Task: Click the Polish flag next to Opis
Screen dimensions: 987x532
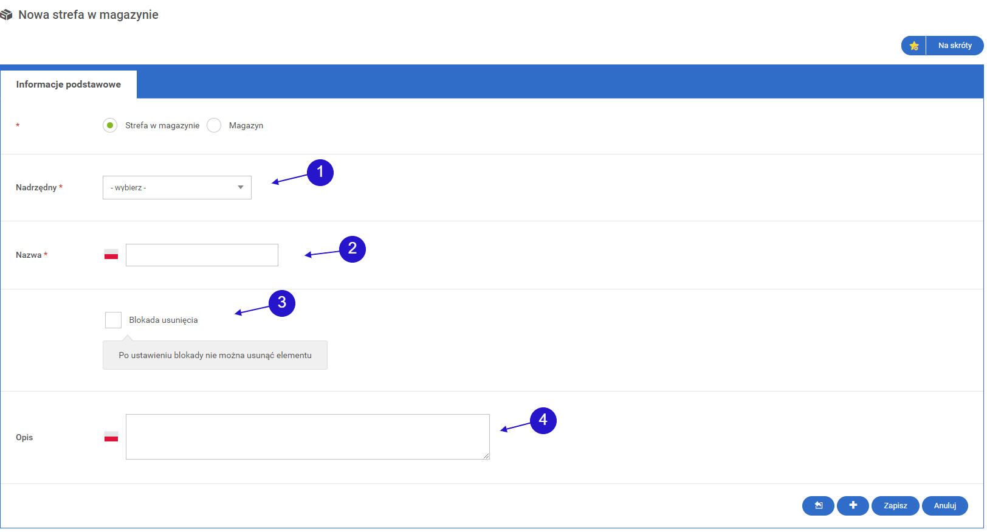Action: pos(111,437)
